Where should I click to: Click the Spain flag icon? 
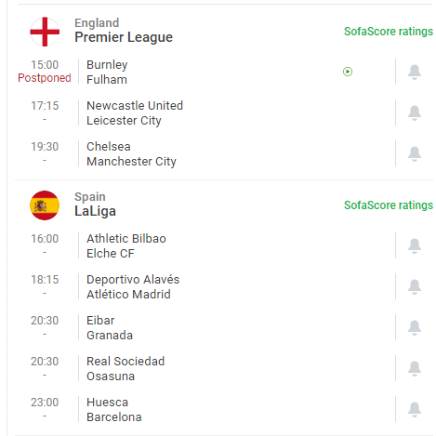pos(45,205)
